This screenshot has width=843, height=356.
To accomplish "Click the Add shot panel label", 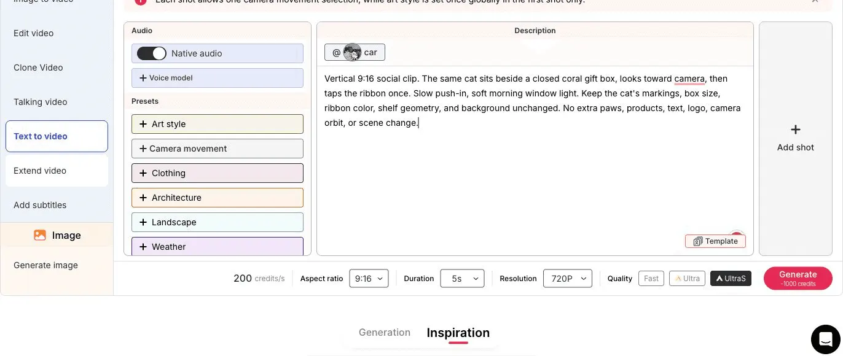I will pyautogui.click(x=795, y=147).
